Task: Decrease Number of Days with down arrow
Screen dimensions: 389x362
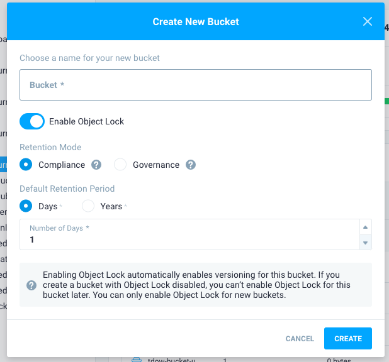Action: pos(365,242)
